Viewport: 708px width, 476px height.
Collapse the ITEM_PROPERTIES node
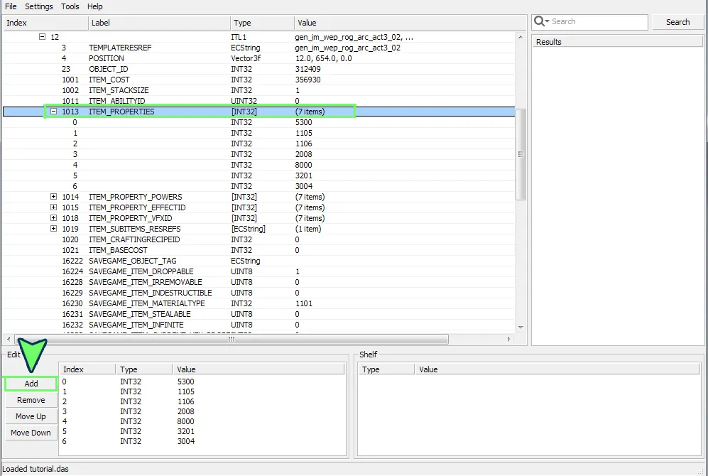(x=53, y=112)
